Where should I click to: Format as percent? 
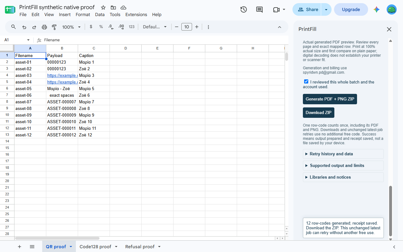101,27
